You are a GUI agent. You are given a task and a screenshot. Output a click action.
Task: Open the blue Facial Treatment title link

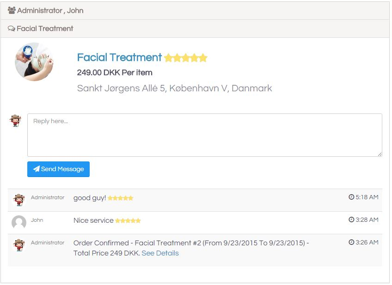tap(119, 57)
